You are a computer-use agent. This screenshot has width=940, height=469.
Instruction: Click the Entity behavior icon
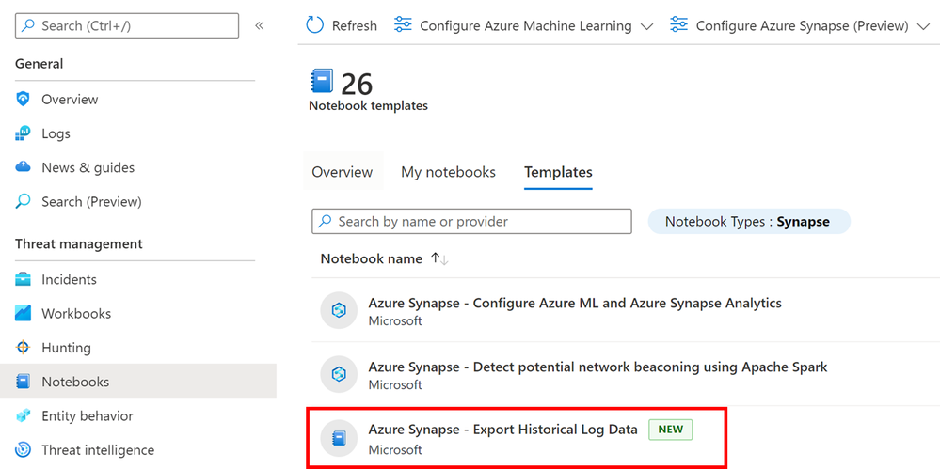click(x=24, y=415)
